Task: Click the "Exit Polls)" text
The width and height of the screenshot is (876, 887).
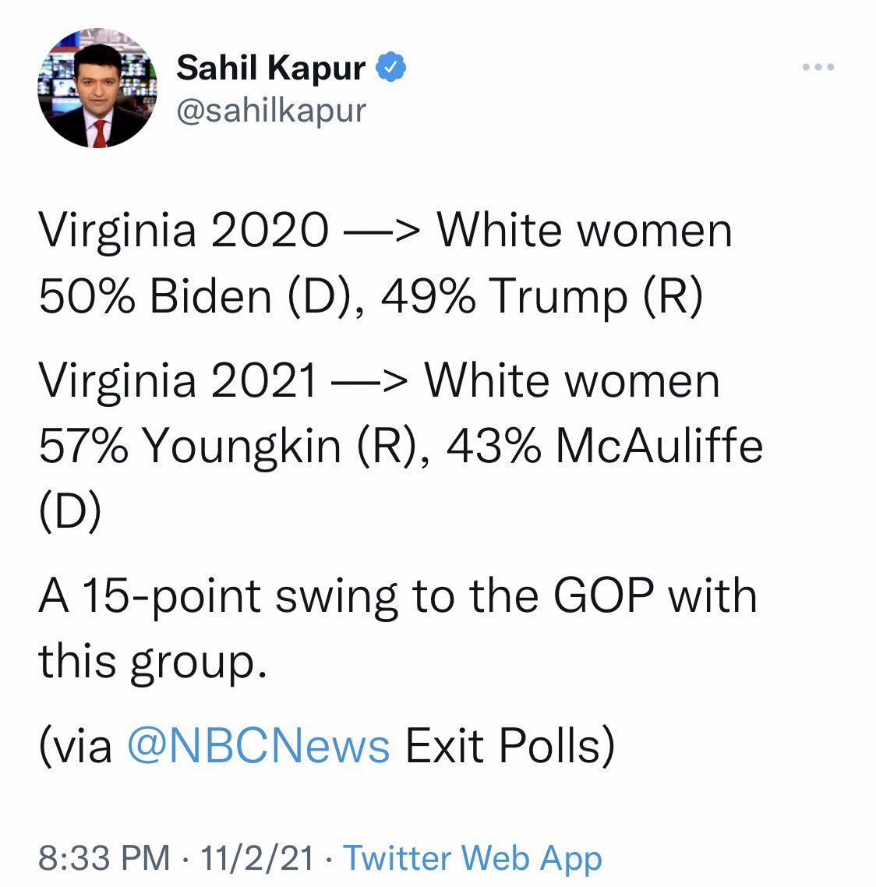Action: [x=510, y=746]
